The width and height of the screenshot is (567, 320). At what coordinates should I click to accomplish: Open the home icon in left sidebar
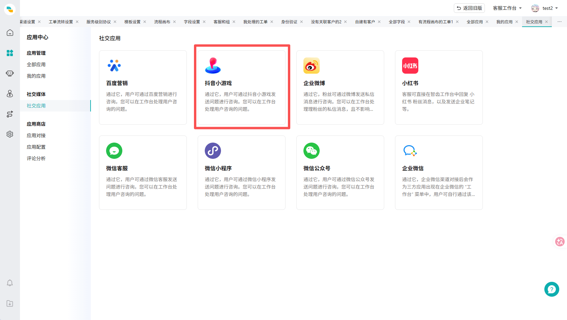pyautogui.click(x=10, y=33)
